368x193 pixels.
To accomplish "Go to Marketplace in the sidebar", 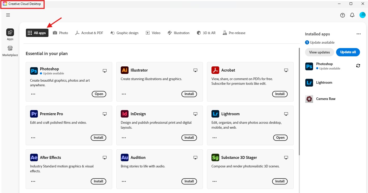I will [10, 51].
